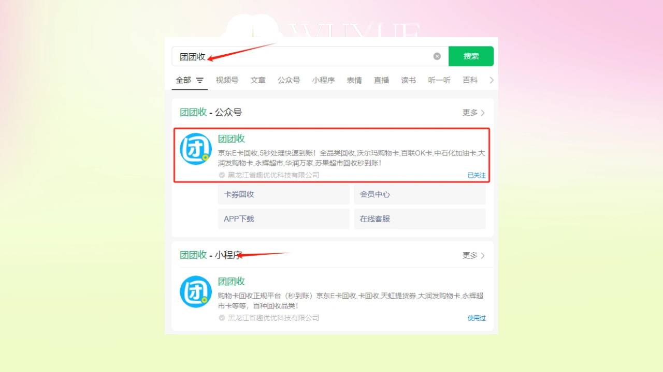Switch to the 听一听 tab
663x372 pixels.
click(439, 80)
